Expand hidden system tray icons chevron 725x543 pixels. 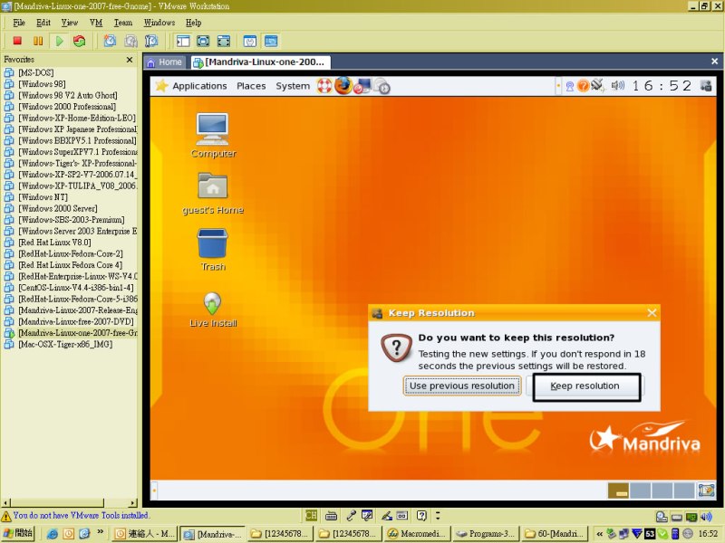(599, 534)
